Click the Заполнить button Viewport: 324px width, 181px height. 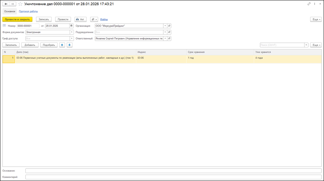[x=10, y=45]
